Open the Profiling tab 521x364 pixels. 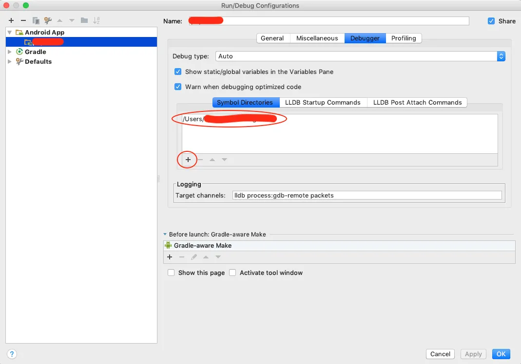tap(404, 38)
